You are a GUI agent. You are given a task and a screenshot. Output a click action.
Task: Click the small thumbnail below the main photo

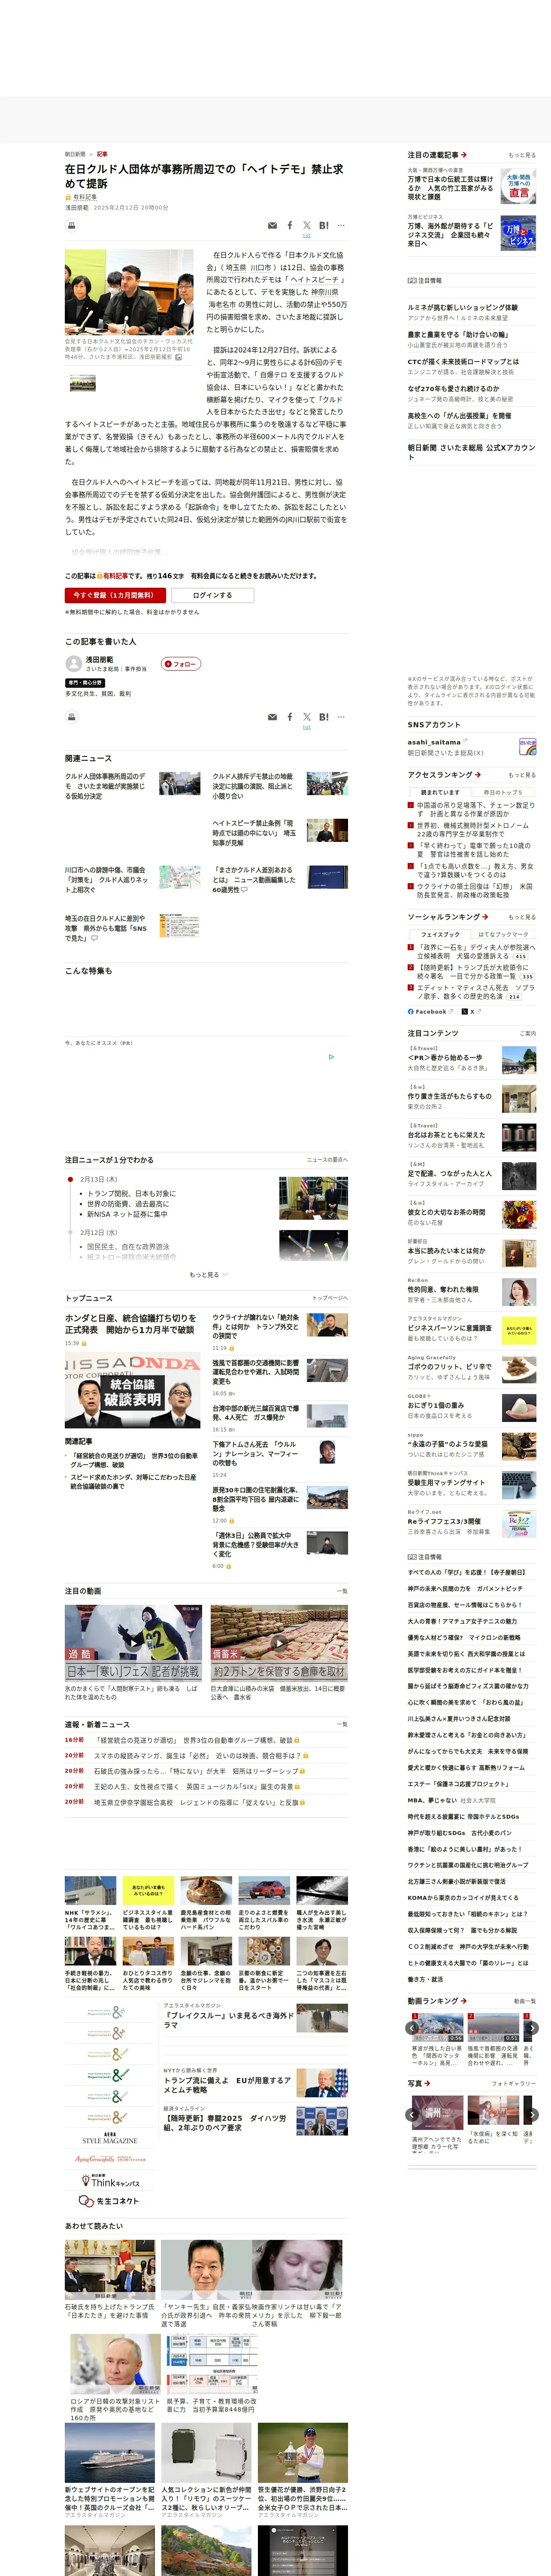coord(82,383)
